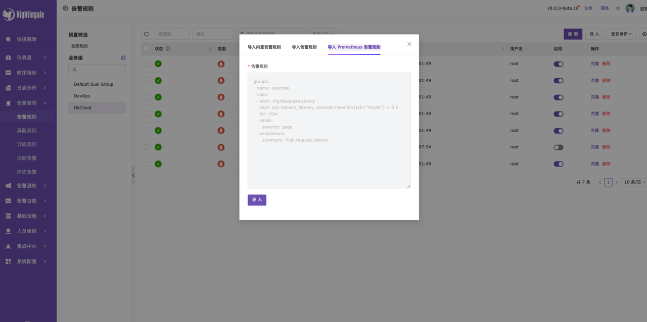Collapse the sidebar panel with the arrow handle
The height and width of the screenshot is (322, 647).
[133, 175]
